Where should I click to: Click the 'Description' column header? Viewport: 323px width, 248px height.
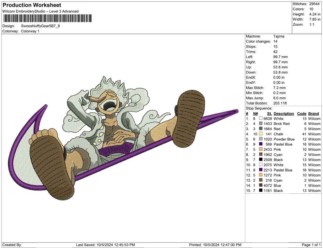click(x=284, y=114)
